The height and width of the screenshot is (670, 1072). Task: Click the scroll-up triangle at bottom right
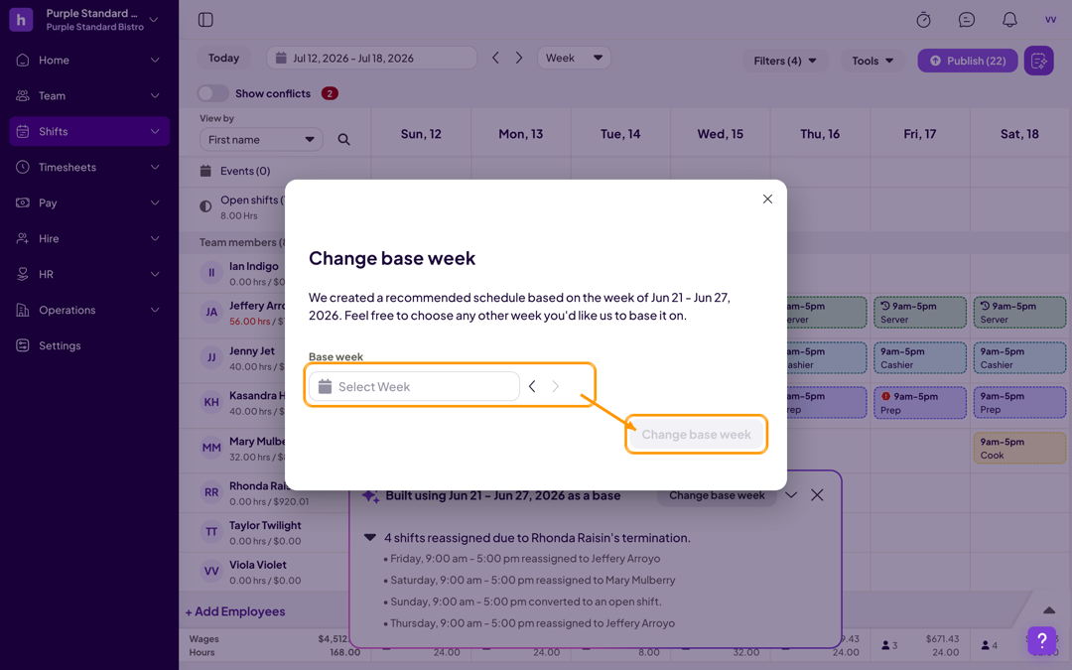pos(1049,609)
